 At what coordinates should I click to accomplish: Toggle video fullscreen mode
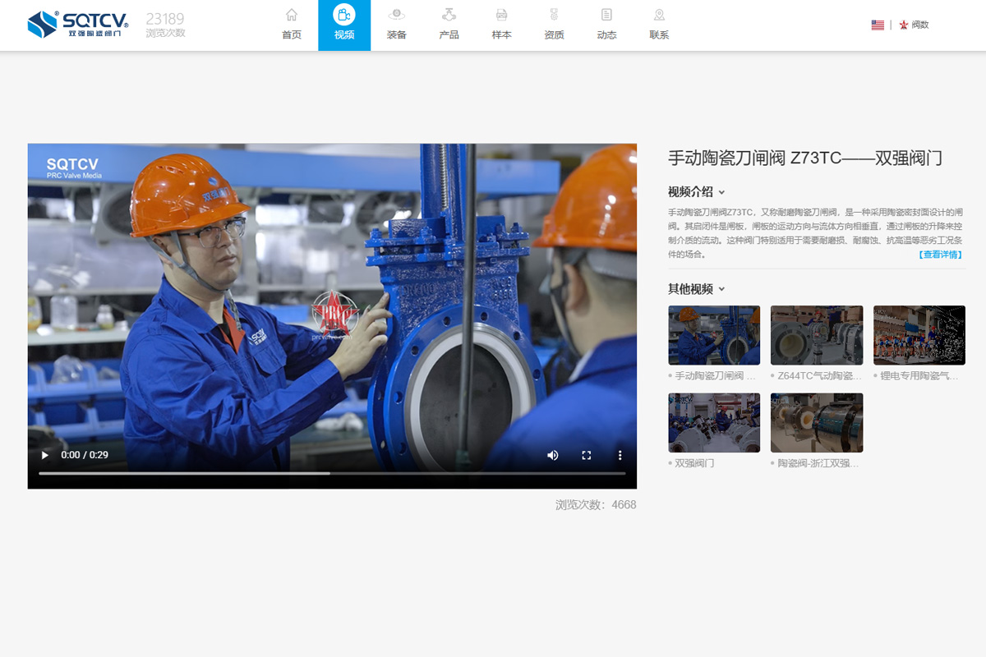click(587, 455)
